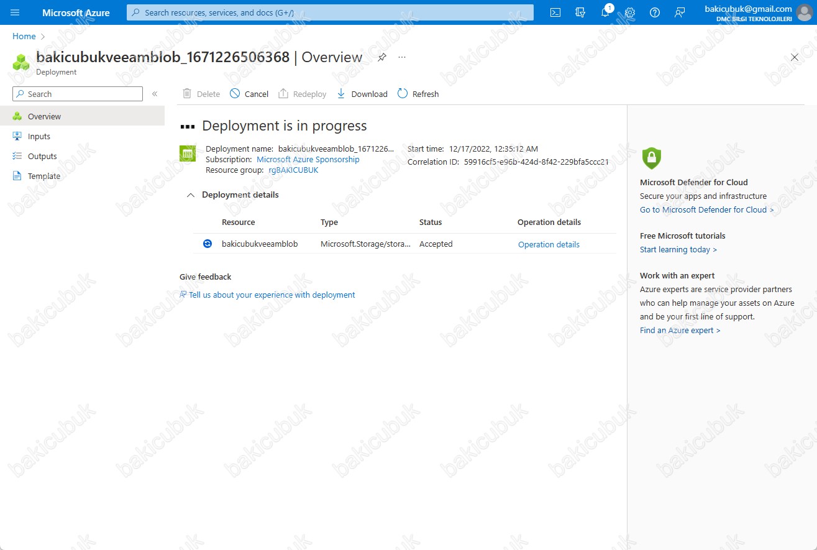The image size is (817, 550).
Task: Click the resource in-progress status icon
Action: [208, 244]
